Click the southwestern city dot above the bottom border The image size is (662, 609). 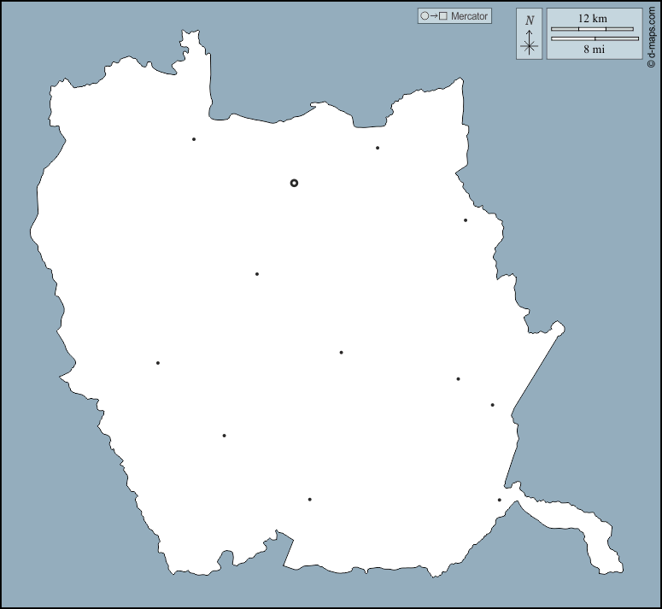(224, 436)
